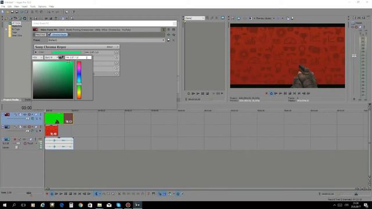Click Play in the video preview transport
Screen dimensions: 372x209
tap(280, 93)
